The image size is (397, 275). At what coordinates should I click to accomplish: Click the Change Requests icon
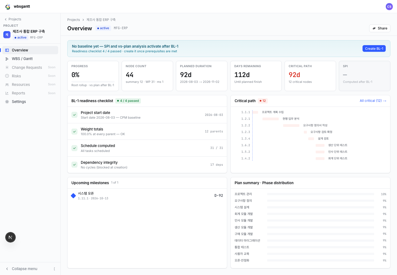coord(7,67)
